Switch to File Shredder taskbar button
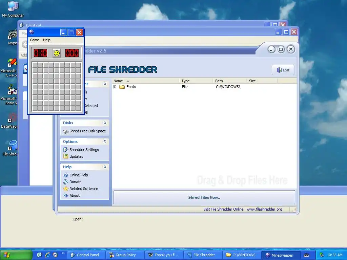This screenshot has width=347, height=260. pos(203,255)
